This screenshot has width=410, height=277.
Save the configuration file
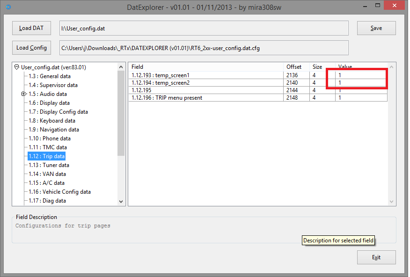point(376,28)
